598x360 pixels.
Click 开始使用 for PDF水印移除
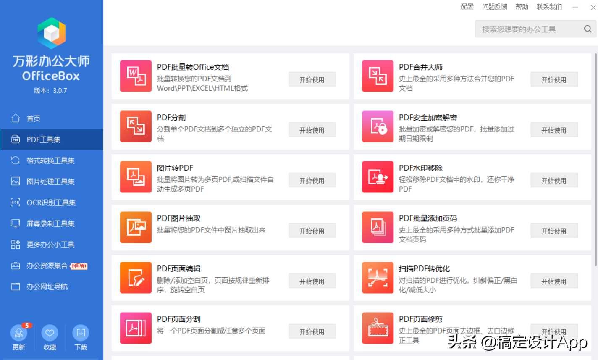coord(554,180)
